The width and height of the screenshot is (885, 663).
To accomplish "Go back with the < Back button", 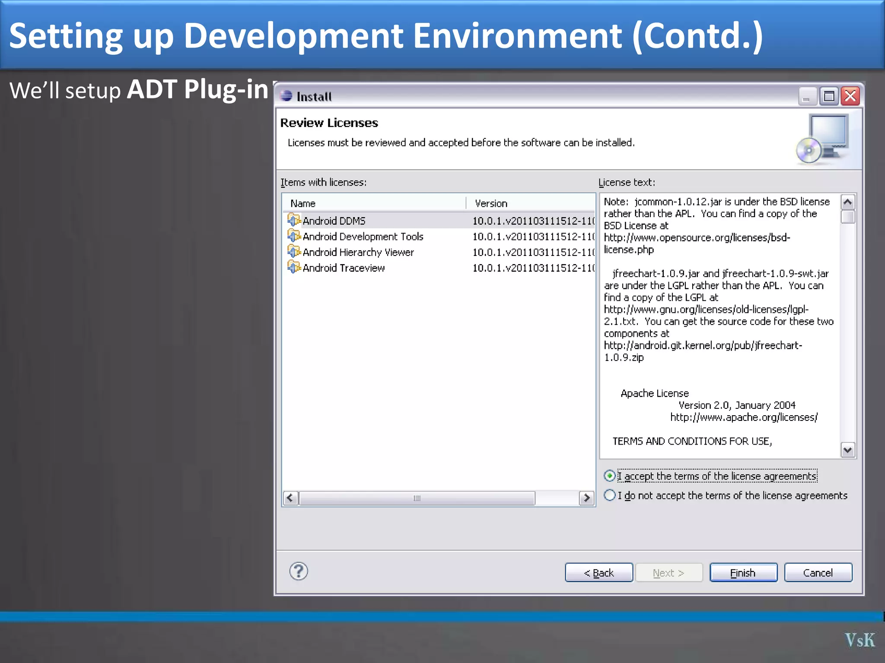I will 599,573.
